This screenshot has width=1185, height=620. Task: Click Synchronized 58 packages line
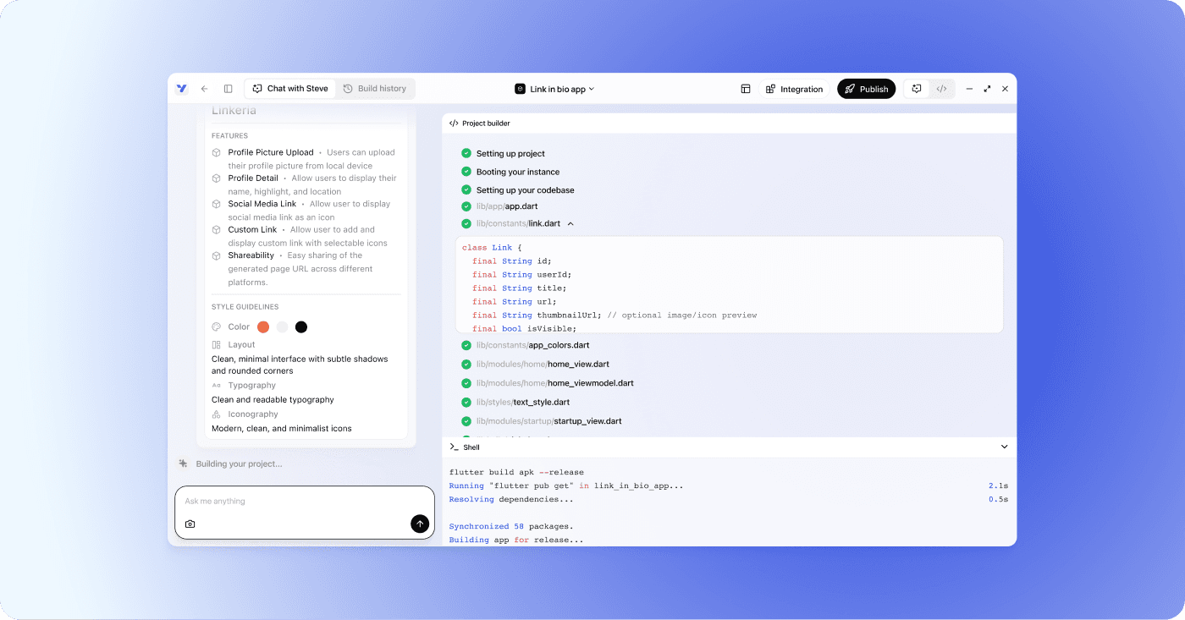pyautogui.click(x=510, y=526)
